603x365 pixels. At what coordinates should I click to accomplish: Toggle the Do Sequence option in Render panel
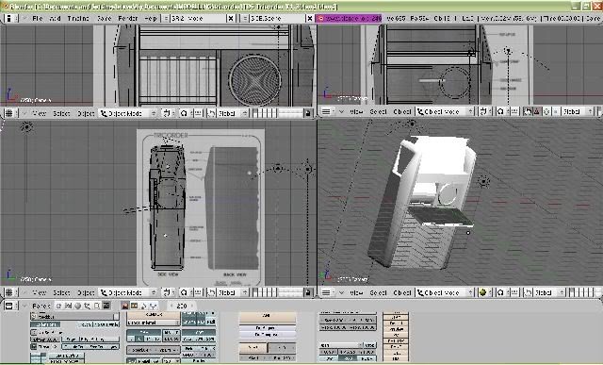(268, 327)
